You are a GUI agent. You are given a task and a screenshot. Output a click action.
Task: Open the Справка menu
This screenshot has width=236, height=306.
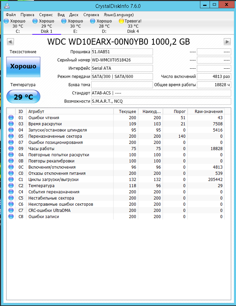tap(91, 15)
